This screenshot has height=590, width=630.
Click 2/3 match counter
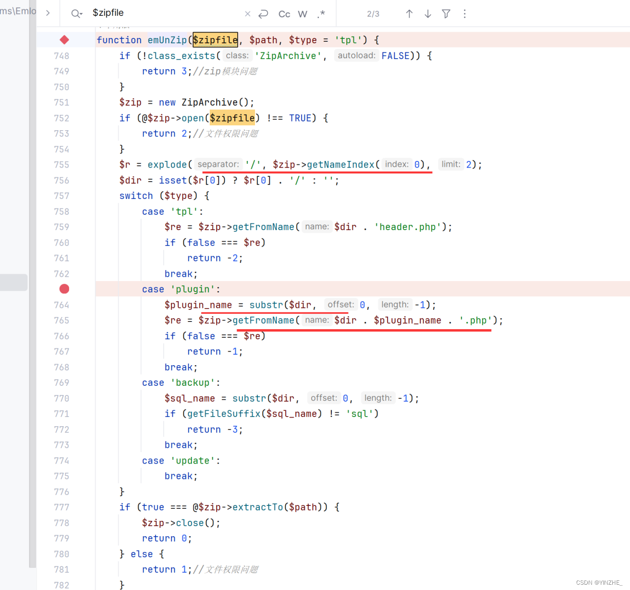pyautogui.click(x=373, y=14)
